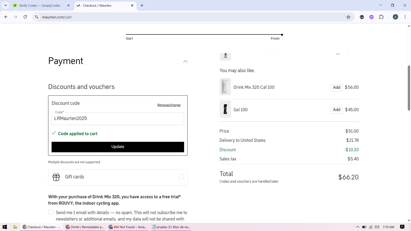Open Drink Mix 320 Caf 100 thumbnail

click(x=225, y=87)
